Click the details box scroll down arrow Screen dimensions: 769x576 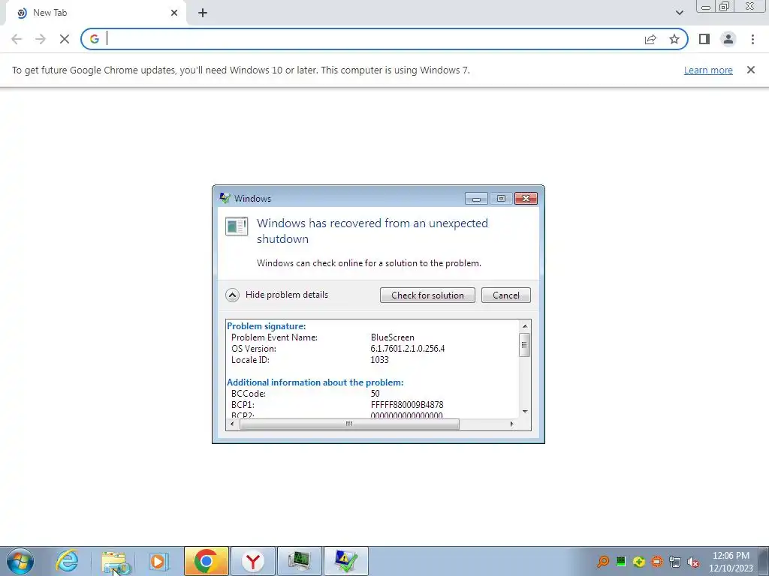(525, 412)
